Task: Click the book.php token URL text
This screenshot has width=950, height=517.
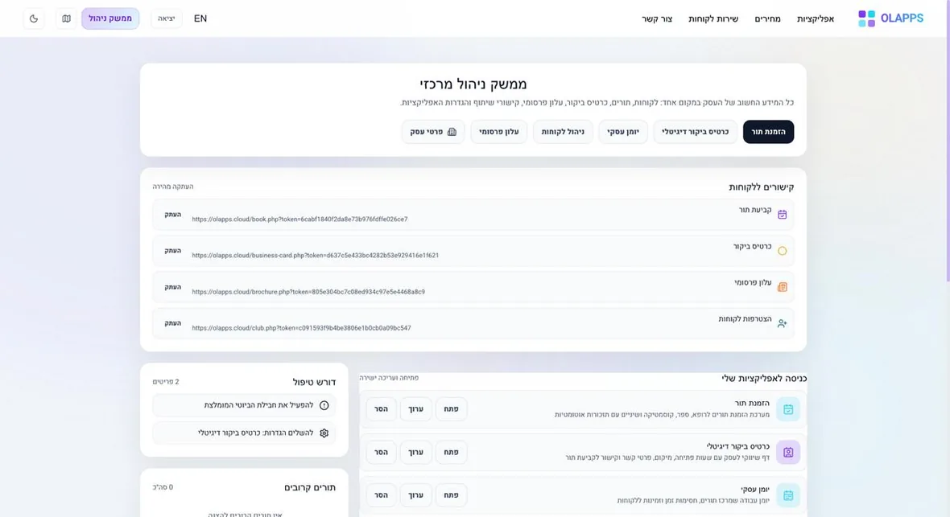Action: (300, 220)
